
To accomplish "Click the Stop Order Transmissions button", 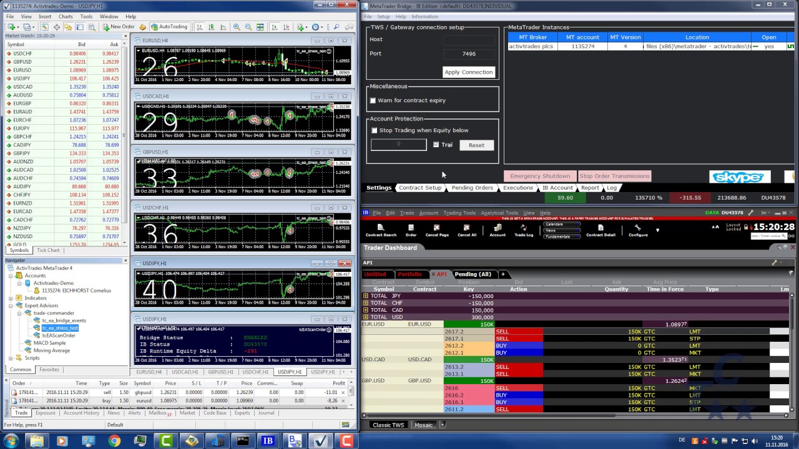I will point(615,176).
